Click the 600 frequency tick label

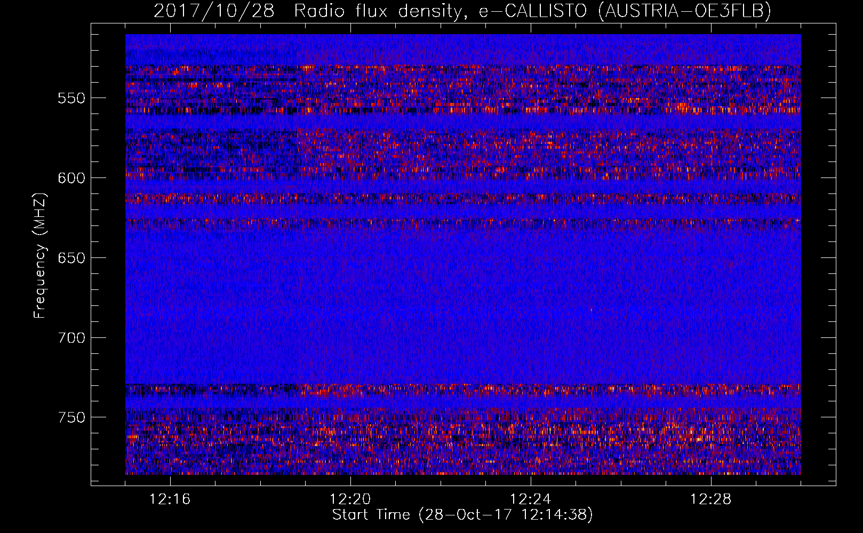tap(71, 178)
